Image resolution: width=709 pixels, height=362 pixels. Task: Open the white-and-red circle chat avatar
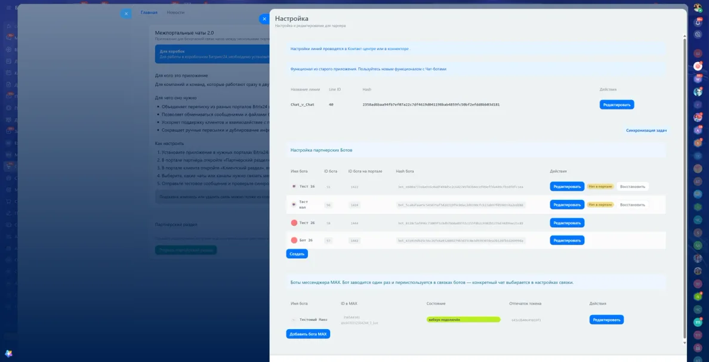click(x=698, y=66)
